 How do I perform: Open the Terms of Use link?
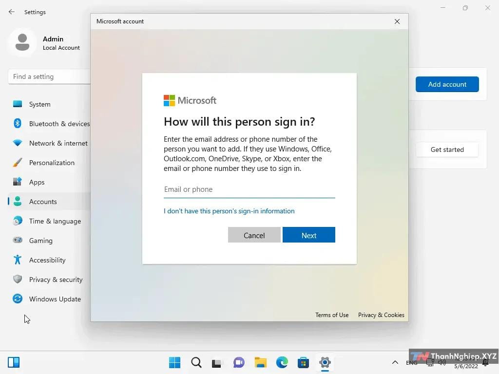[332, 315]
